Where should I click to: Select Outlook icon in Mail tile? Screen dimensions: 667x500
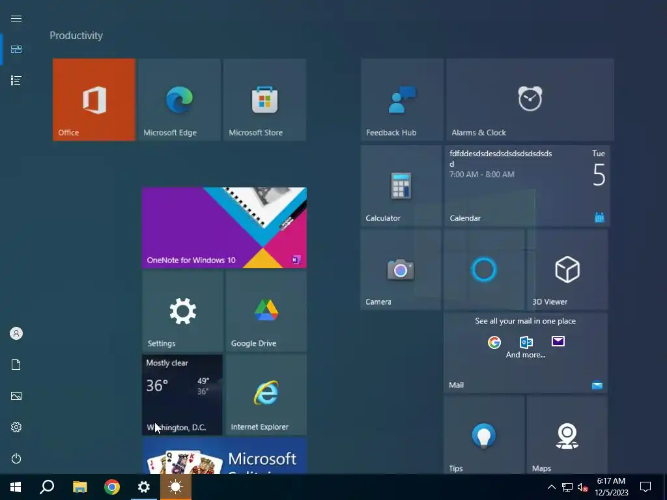pos(526,342)
